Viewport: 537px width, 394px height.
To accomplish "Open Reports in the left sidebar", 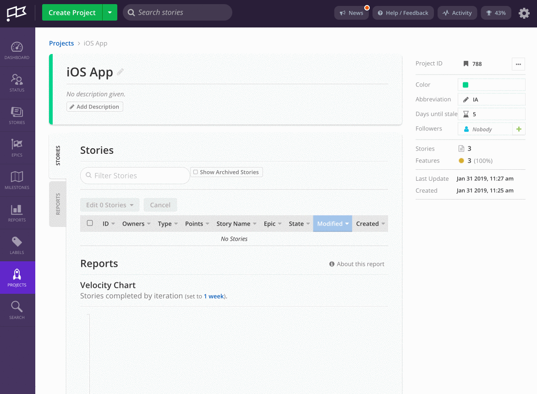I will 17,213.
